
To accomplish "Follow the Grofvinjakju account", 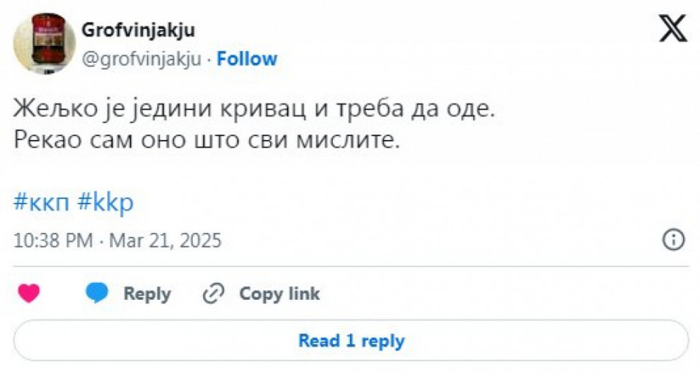I will click(247, 59).
